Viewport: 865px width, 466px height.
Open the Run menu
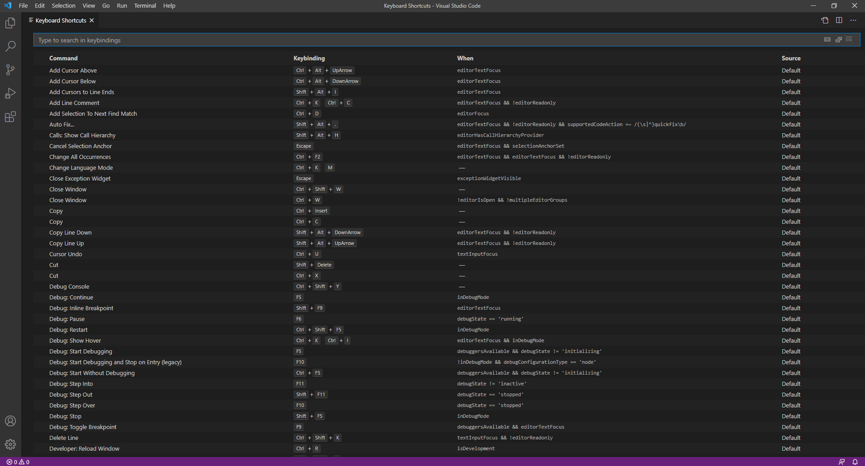click(x=122, y=6)
